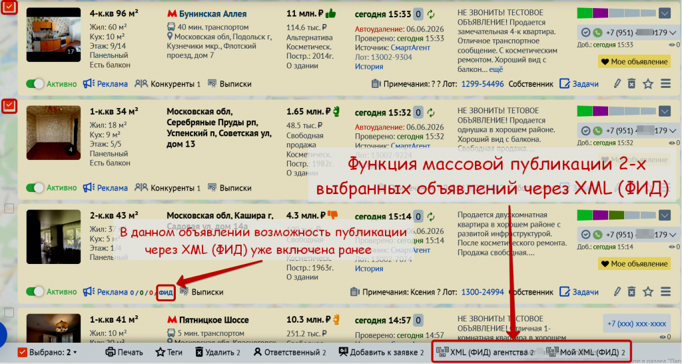Open Выписки in 1-к.кв 34 м² listing
The image size is (682, 364).
(230, 187)
